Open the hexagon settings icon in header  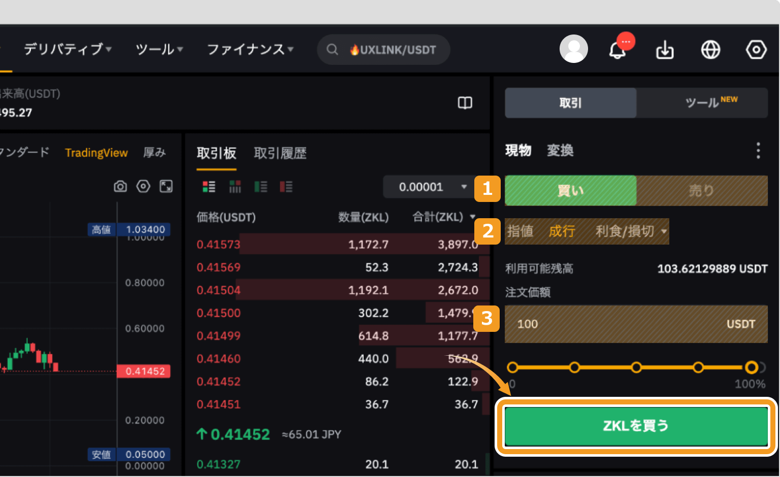(756, 50)
